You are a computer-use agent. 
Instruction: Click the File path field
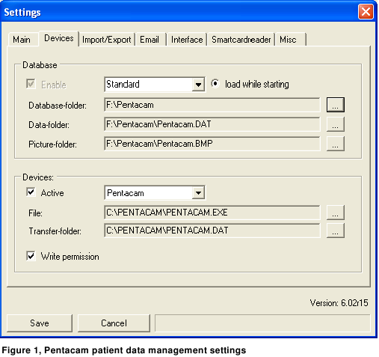coord(212,213)
